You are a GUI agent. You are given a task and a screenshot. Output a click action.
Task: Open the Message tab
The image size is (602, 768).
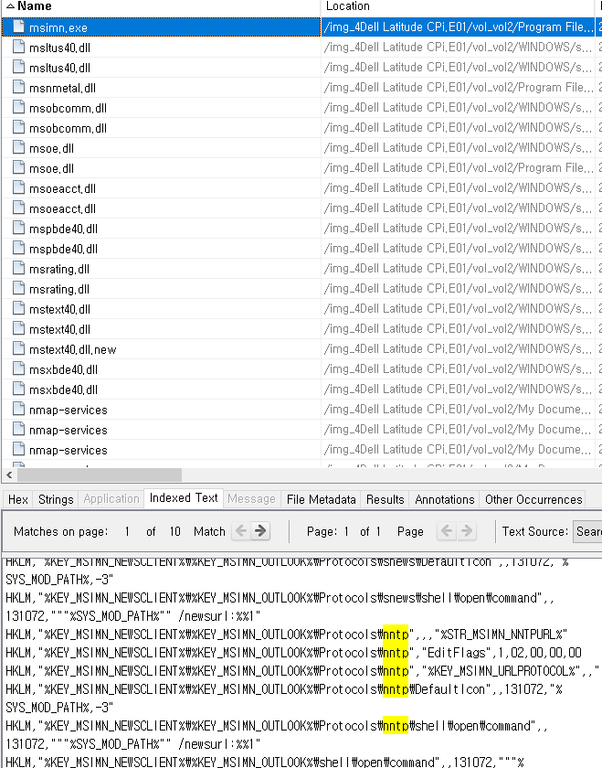[251, 499]
